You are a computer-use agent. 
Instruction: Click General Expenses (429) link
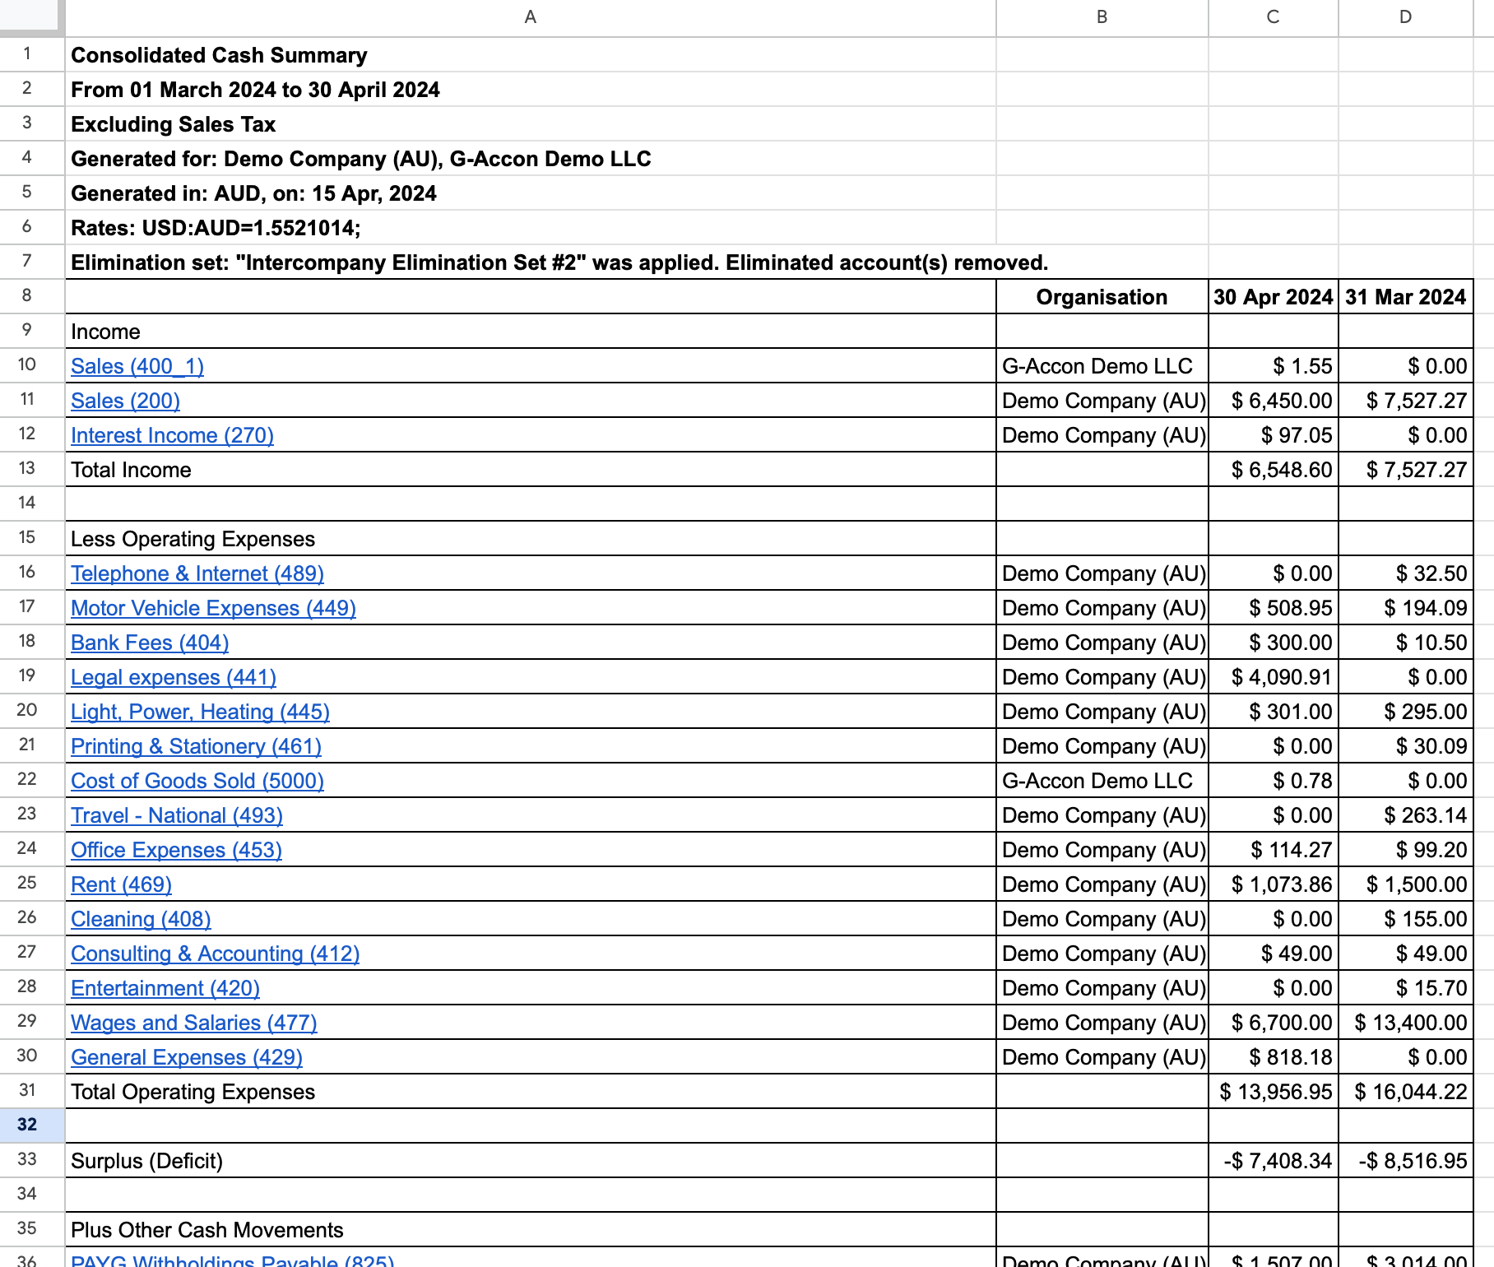tap(187, 1057)
